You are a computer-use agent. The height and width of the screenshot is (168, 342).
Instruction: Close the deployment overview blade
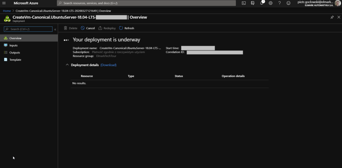[x=339, y=17]
